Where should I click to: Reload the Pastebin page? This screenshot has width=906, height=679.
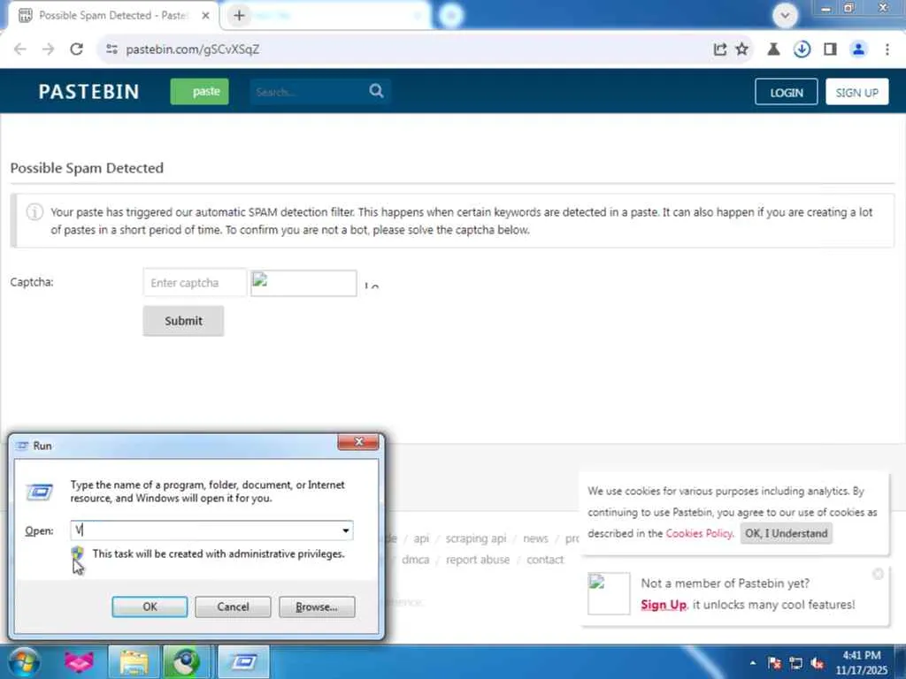click(76, 50)
